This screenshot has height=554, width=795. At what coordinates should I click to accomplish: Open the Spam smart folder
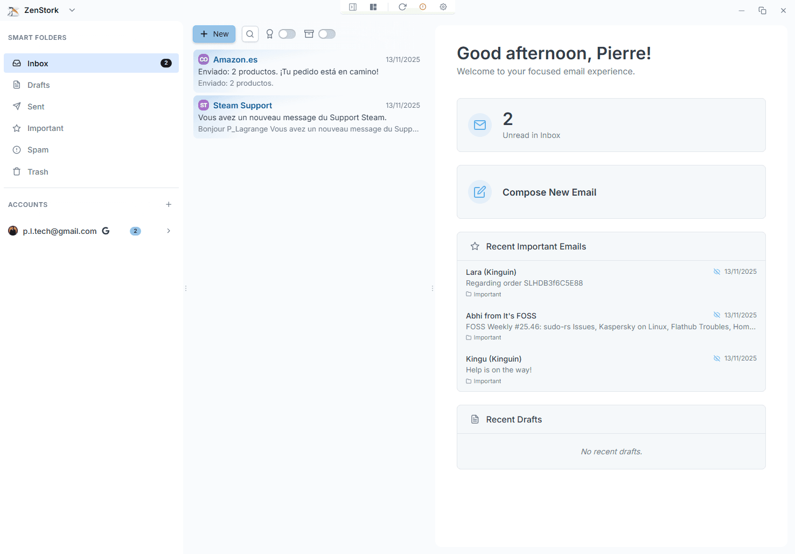(x=38, y=150)
